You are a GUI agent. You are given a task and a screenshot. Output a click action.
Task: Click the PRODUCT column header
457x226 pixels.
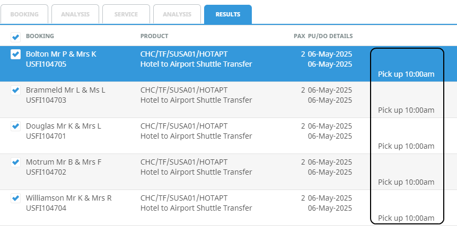pos(154,36)
